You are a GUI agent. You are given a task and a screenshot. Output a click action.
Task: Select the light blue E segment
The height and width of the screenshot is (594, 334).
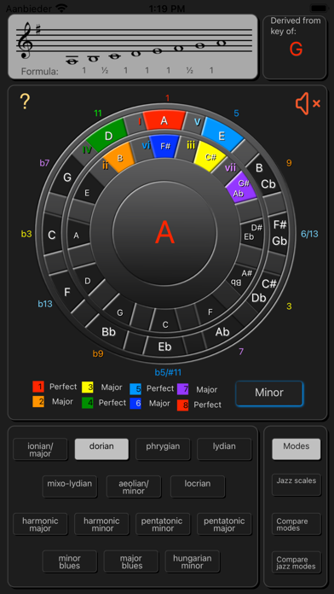point(222,134)
